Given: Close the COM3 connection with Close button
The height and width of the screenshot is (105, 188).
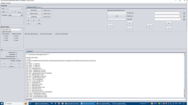Looking at the screenshot, I should point(19,12).
